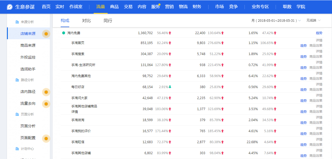Viewport: 332px width, 159px height.
Task: Click the orange dot beside 店铺来源
Action: pyautogui.click(x=46, y=34)
